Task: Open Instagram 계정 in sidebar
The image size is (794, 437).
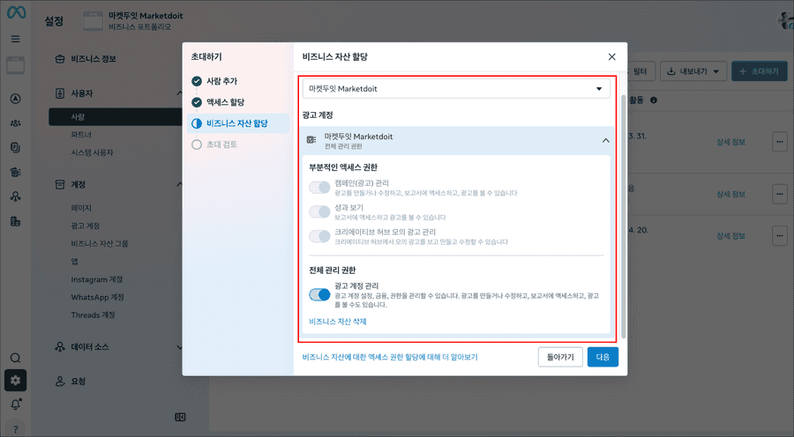Action: click(97, 279)
